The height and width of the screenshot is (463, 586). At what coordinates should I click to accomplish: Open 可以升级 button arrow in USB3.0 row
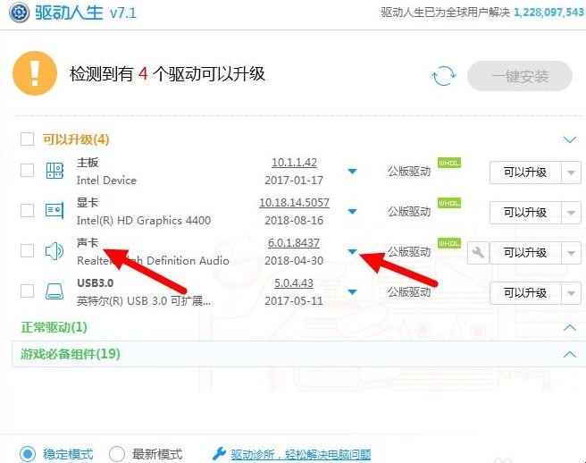point(571,293)
